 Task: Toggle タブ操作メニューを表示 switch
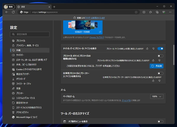pyautogui.click(x=160, y=121)
